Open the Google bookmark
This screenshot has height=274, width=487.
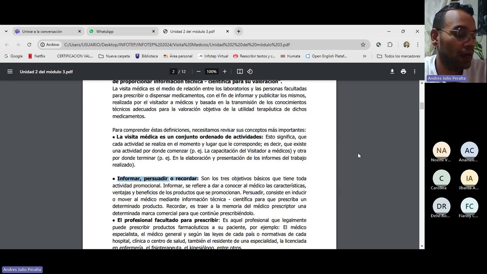(x=13, y=56)
